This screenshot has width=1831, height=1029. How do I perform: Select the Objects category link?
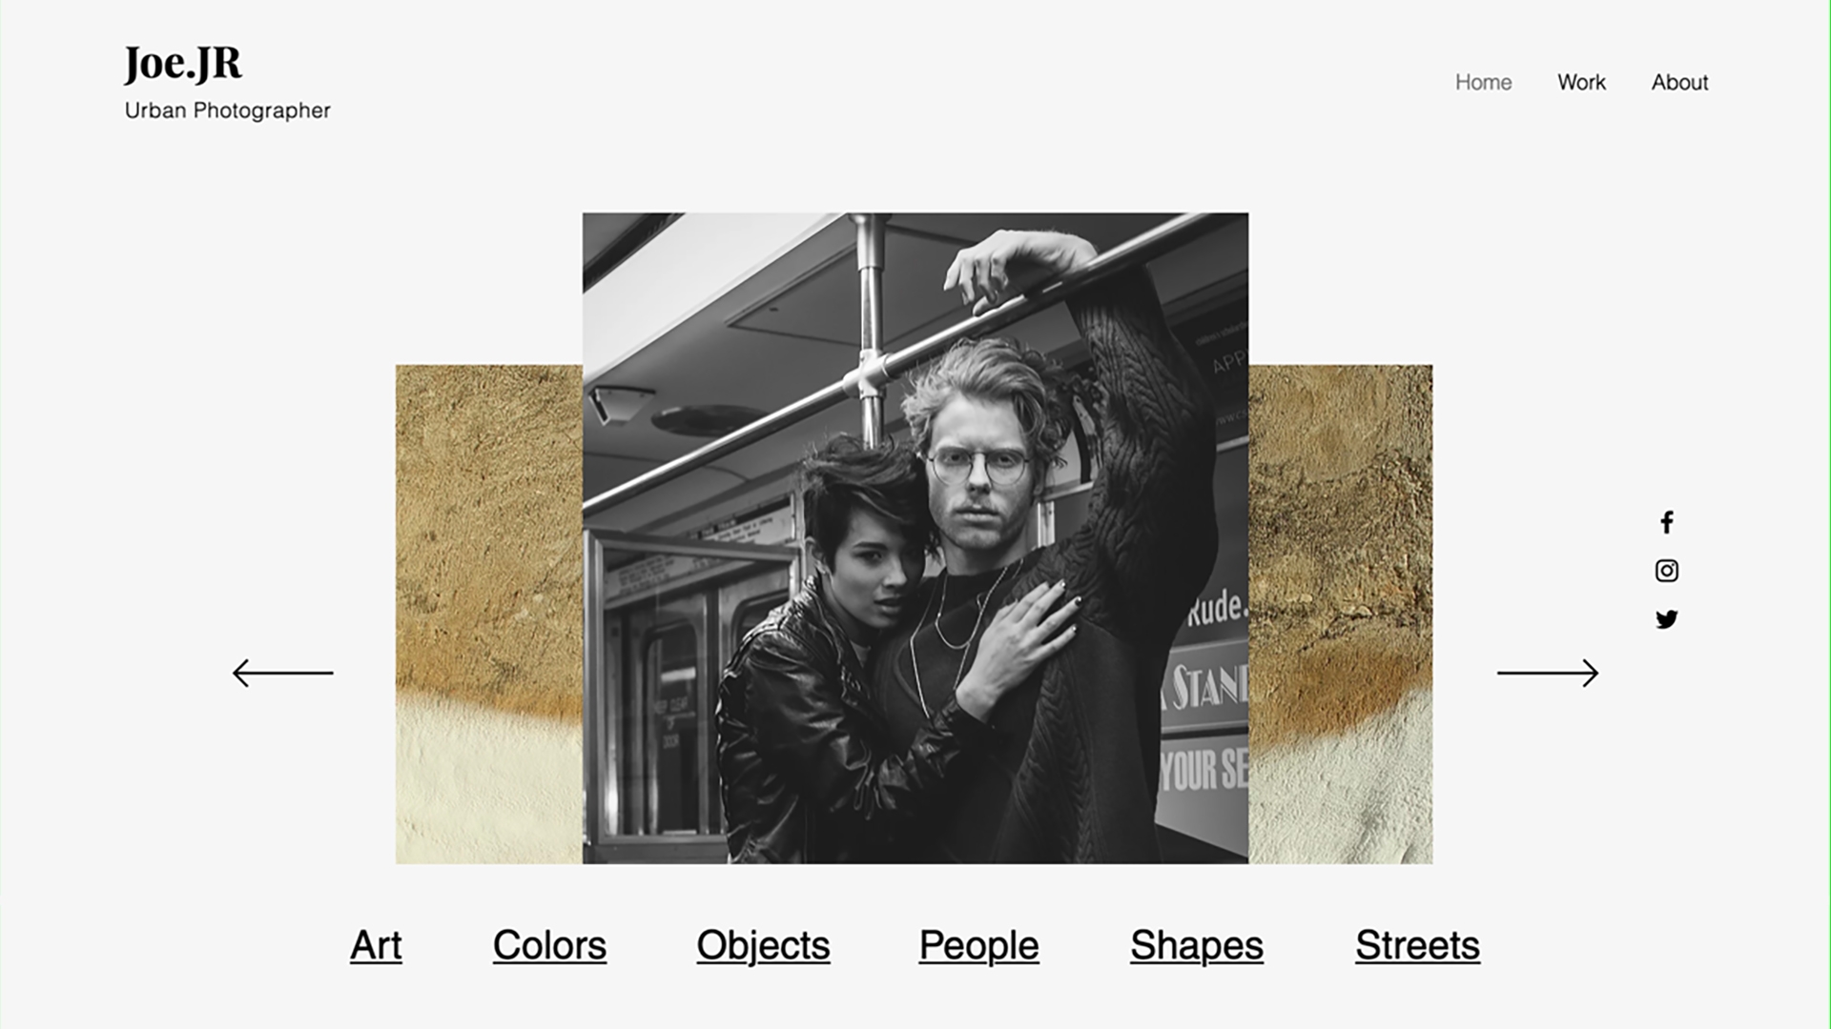pos(763,943)
